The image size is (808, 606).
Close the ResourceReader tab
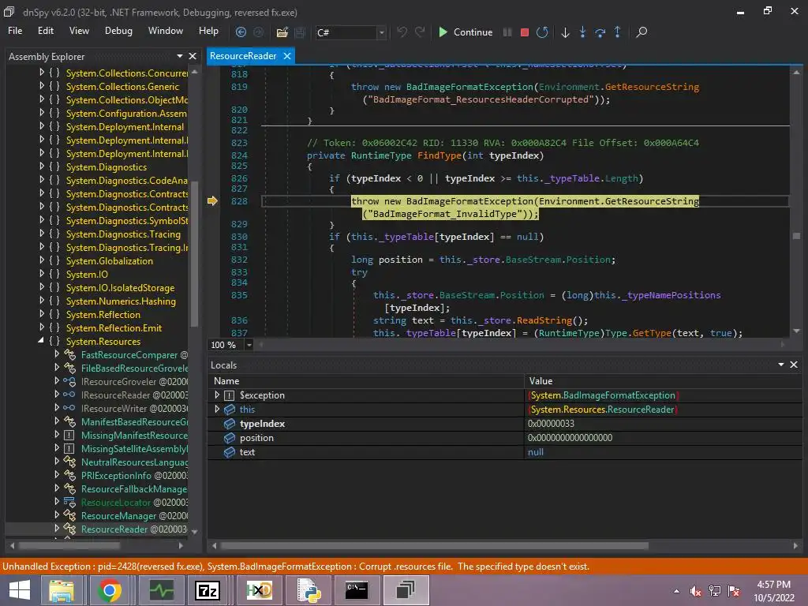287,56
